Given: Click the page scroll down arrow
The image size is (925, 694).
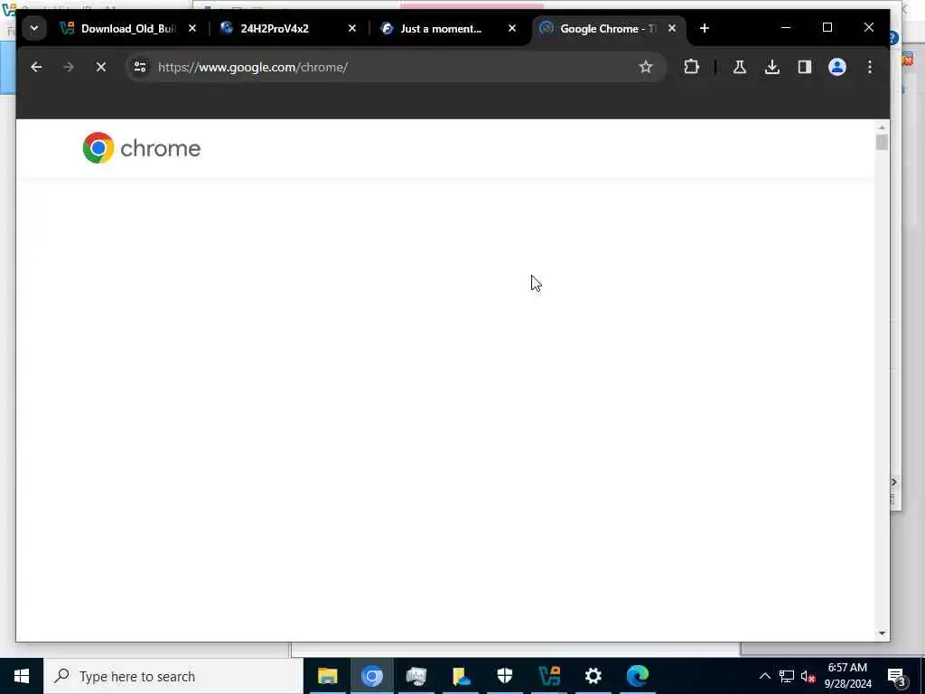Looking at the screenshot, I should [882, 633].
